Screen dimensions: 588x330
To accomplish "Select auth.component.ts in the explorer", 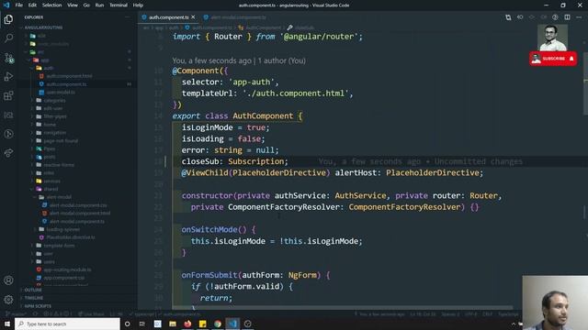I will pos(67,84).
